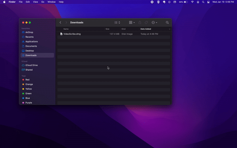Open the Window menu
Screen dimensions: 237x148
click(51, 2)
